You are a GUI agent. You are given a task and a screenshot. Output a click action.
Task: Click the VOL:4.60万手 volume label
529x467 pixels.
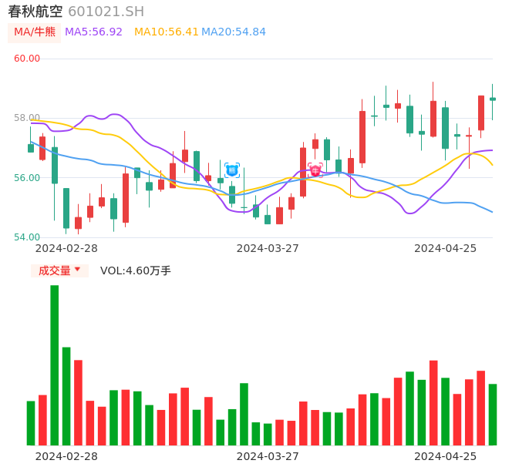[x=136, y=270]
